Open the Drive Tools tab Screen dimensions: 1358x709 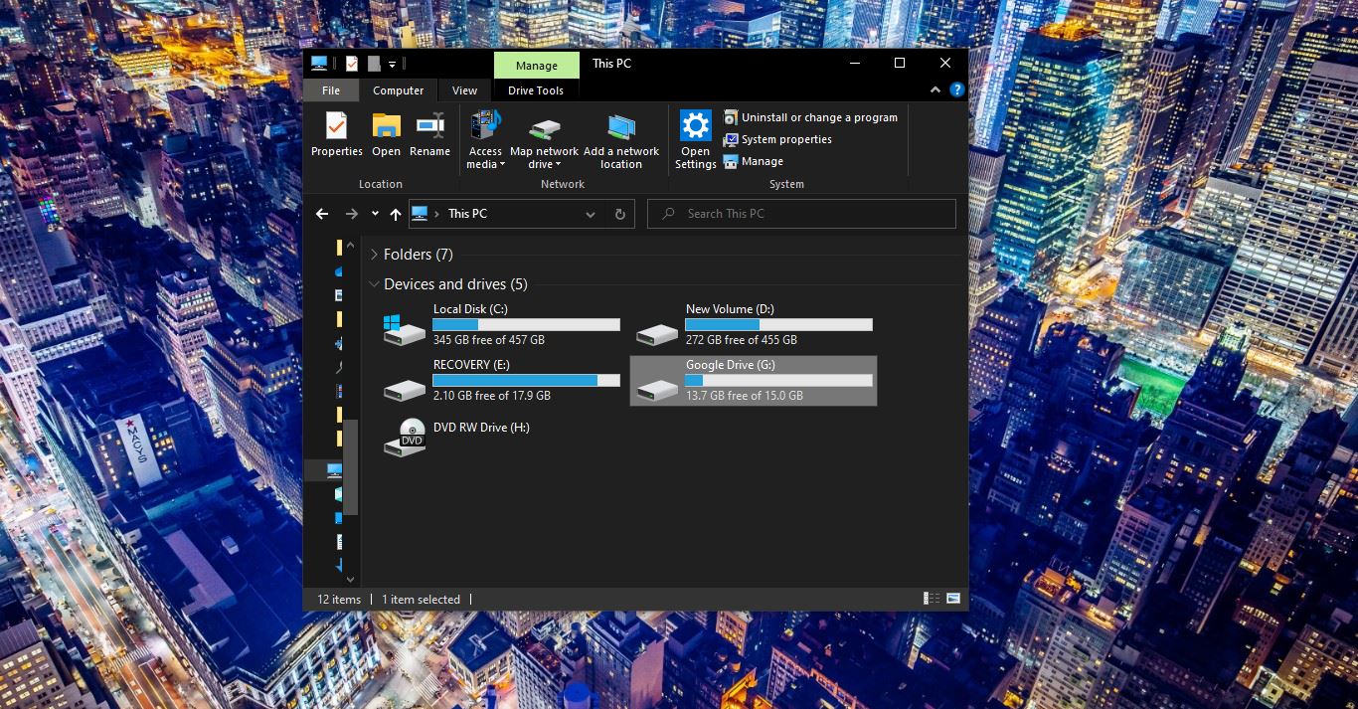point(536,89)
